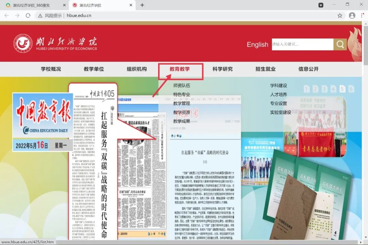Viewport: 368px width, 245px height.
Task: Click the browser forward arrow
Action: [17, 15]
